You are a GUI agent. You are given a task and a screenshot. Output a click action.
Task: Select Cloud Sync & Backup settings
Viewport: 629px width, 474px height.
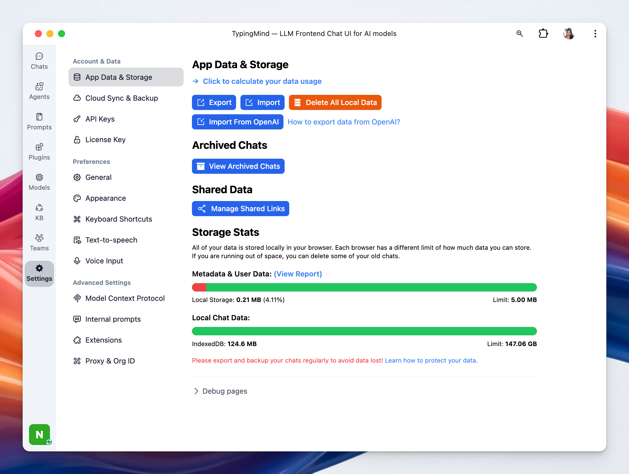coord(121,98)
